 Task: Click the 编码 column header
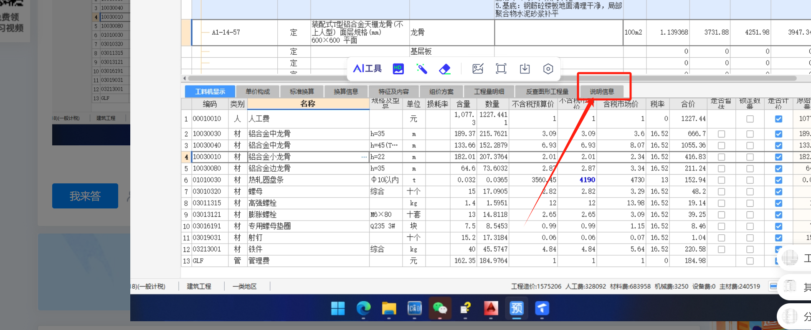(x=210, y=104)
